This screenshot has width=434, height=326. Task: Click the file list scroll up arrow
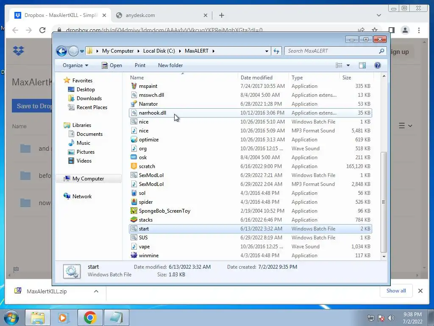click(384, 76)
